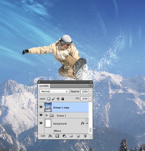Open the Normal blend mode dropdown
145x151 pixels.
coord(54,91)
